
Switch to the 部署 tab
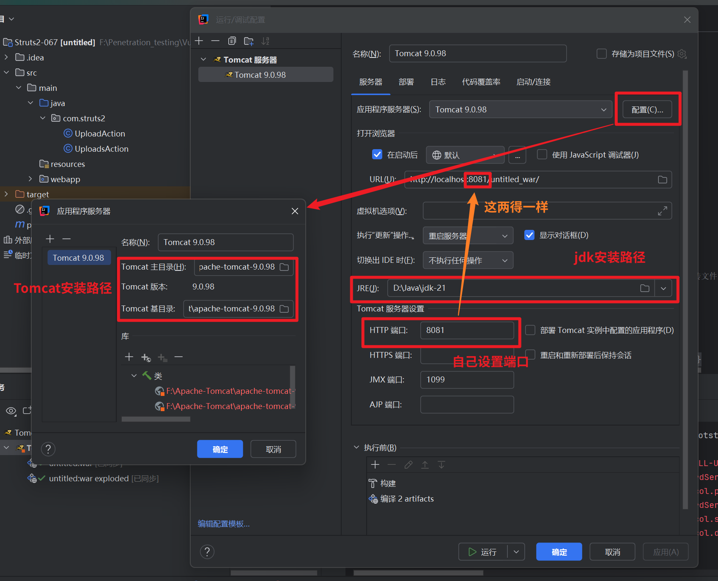tap(406, 82)
